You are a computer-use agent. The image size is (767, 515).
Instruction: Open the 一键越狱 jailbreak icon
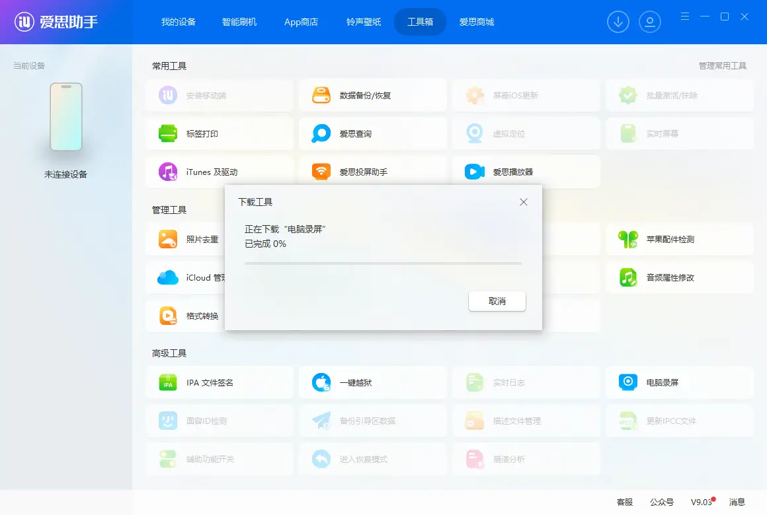point(321,382)
